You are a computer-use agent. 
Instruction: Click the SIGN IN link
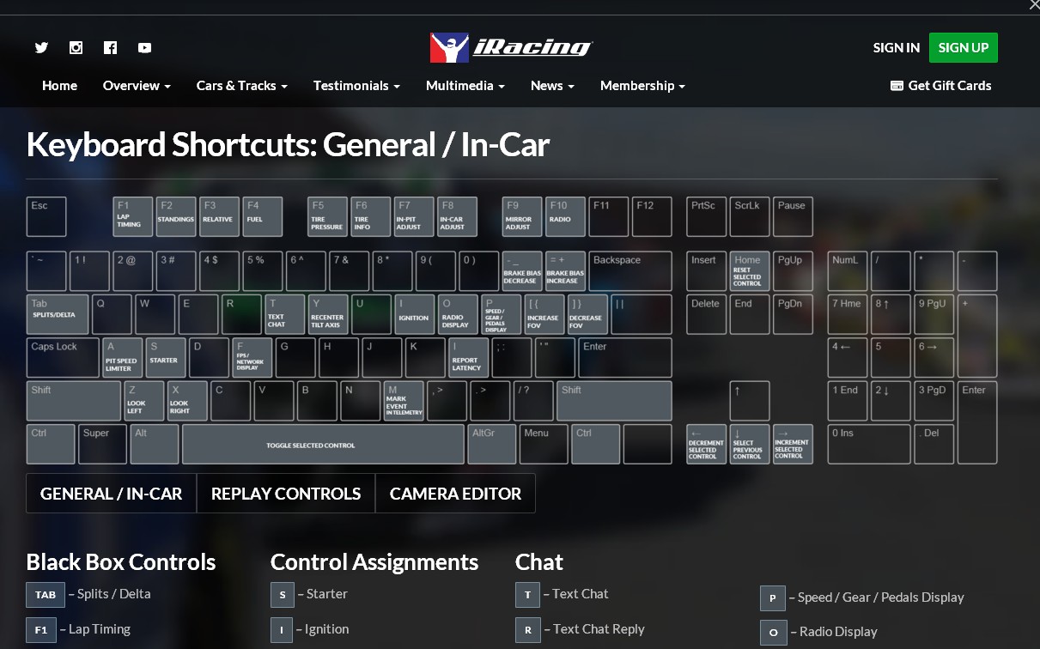896,48
